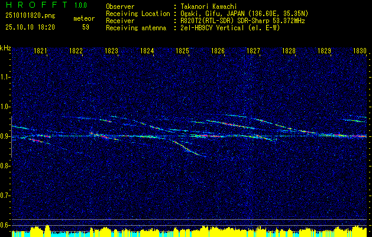Click the 1825 time marker

coord(182,50)
